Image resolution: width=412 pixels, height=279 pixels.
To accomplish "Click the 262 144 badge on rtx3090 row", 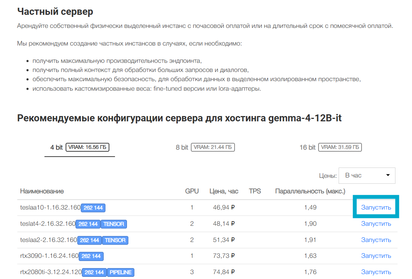I will (x=91, y=256).
